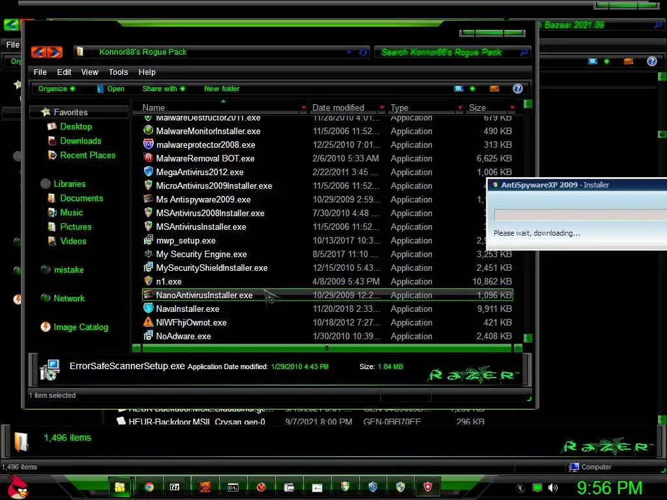
Task: Click the MalwareRemoval BOT.exe red icon
Action: [x=148, y=158]
